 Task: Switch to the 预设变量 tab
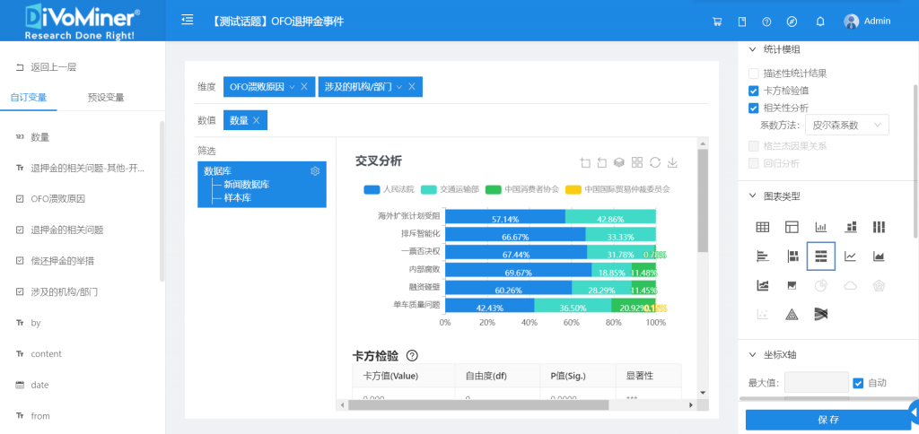coord(106,98)
